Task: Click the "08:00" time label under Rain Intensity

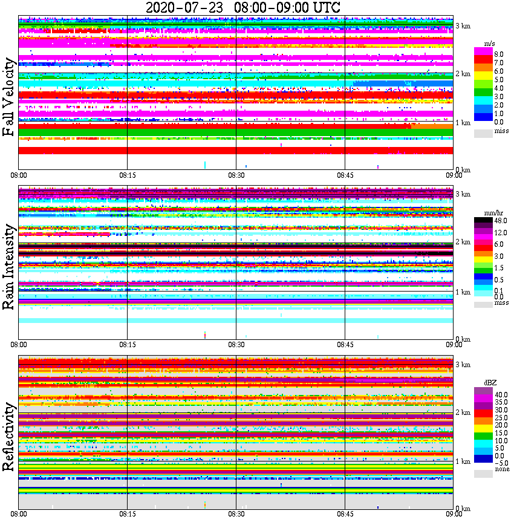Action: pos(19,345)
